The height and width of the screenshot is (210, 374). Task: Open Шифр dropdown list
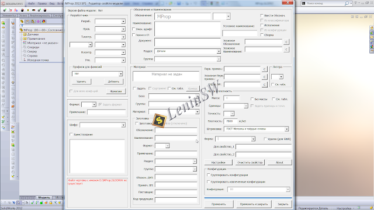[x=123, y=125]
